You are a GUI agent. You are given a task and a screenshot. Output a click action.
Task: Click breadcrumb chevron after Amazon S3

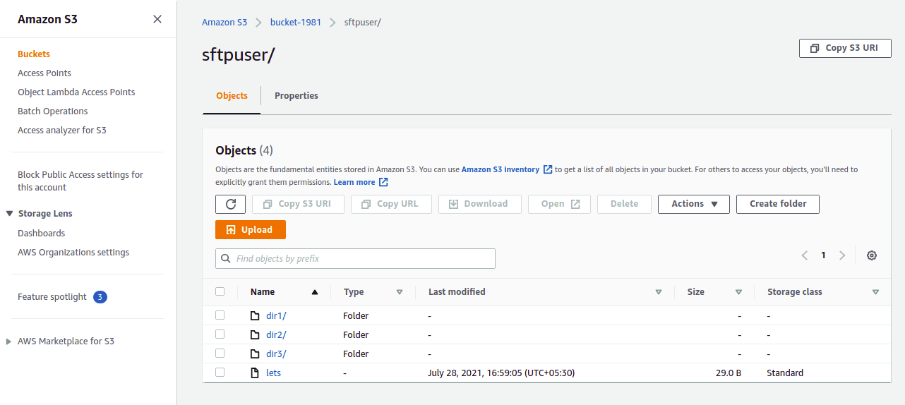[x=258, y=23]
